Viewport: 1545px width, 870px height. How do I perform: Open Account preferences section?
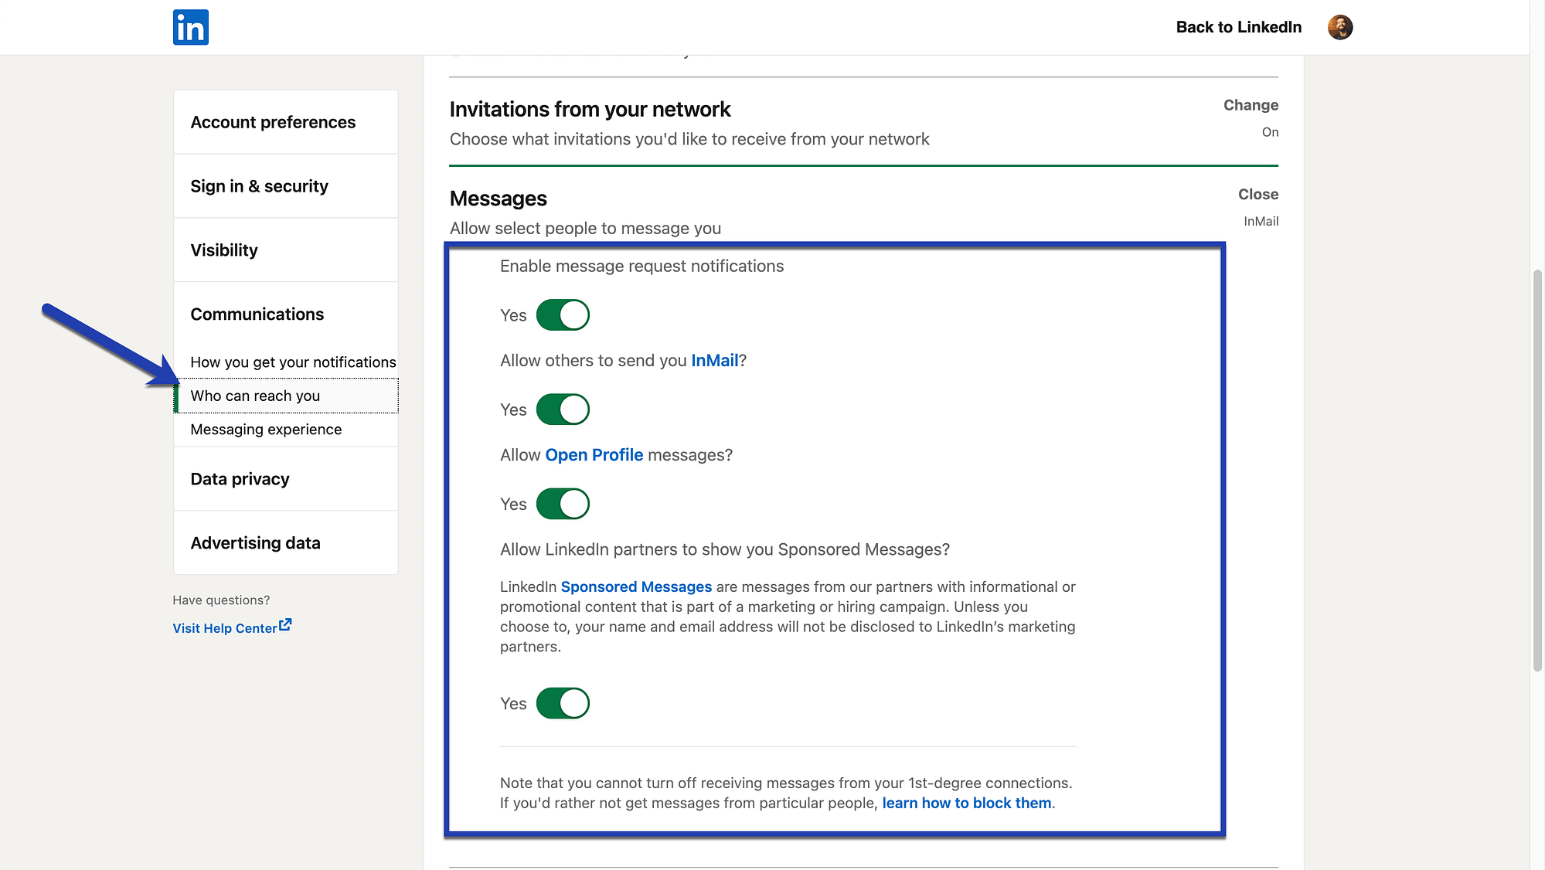[273, 121]
